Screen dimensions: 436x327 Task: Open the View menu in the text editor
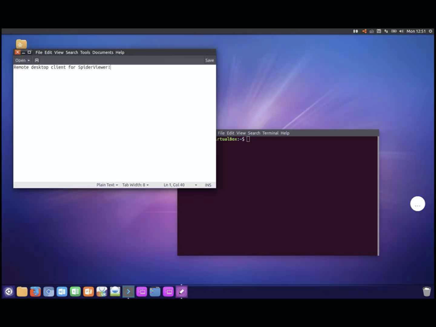click(x=59, y=52)
